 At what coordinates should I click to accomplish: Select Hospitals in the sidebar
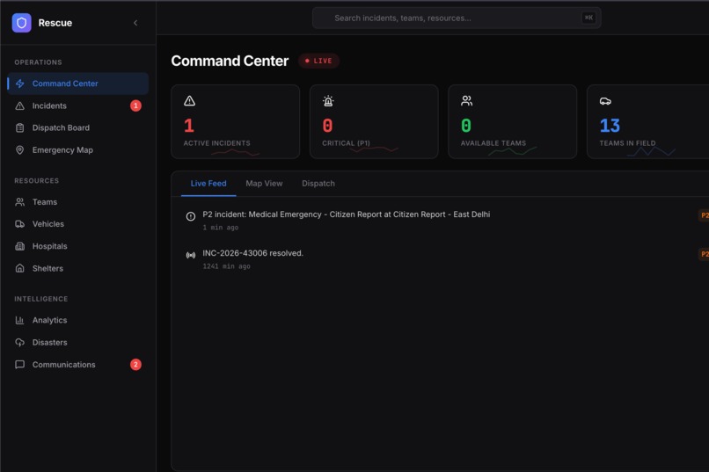77,246
